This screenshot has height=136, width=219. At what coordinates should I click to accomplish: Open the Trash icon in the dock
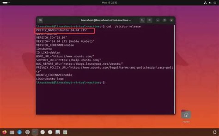(65, 132)
